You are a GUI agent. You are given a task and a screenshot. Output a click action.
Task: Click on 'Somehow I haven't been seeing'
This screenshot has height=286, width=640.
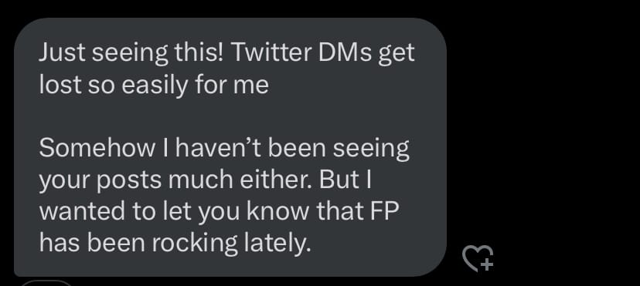tap(224, 148)
